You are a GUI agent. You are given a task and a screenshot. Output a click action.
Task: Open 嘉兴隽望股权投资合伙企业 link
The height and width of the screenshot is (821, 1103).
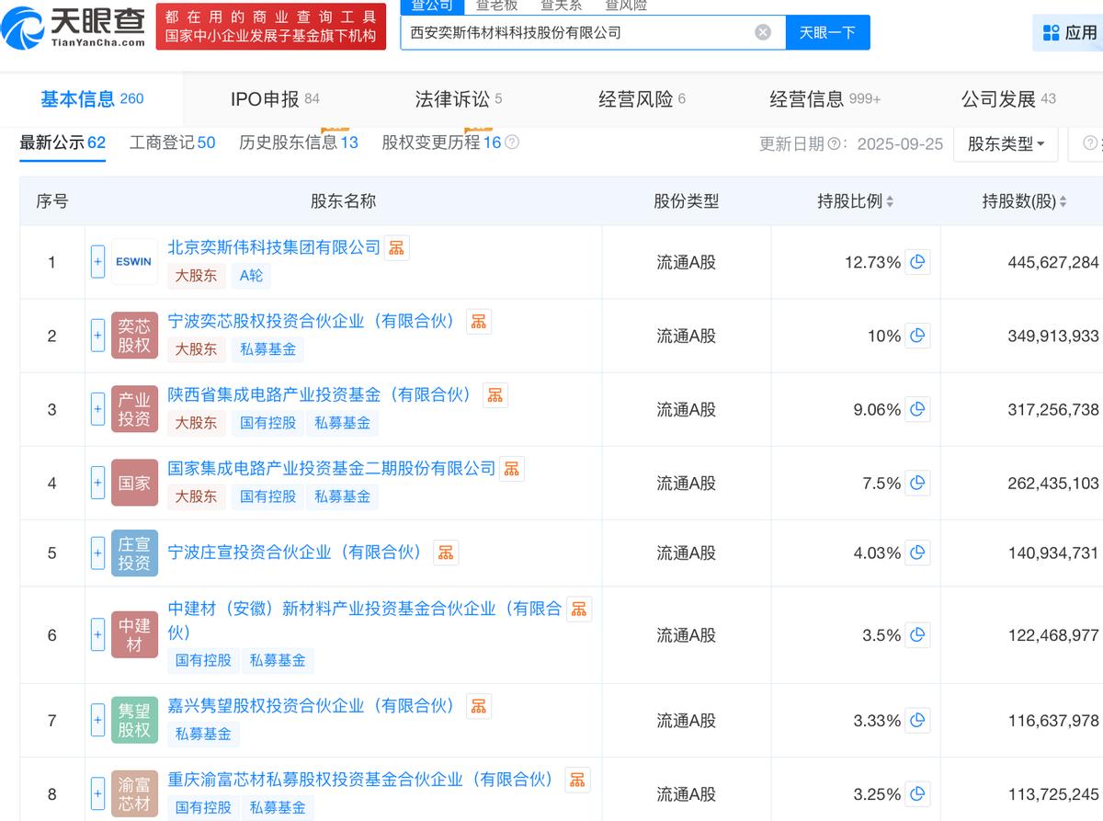[313, 705]
